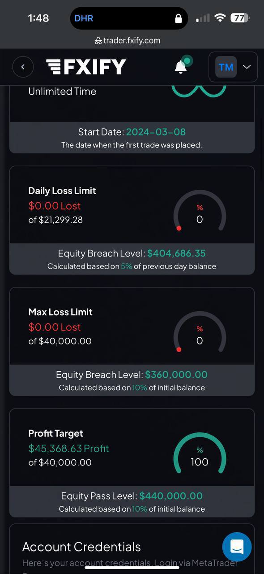Tap the $440,000.00 equity pass level
This screenshot has width=264, height=574.
[171, 496]
